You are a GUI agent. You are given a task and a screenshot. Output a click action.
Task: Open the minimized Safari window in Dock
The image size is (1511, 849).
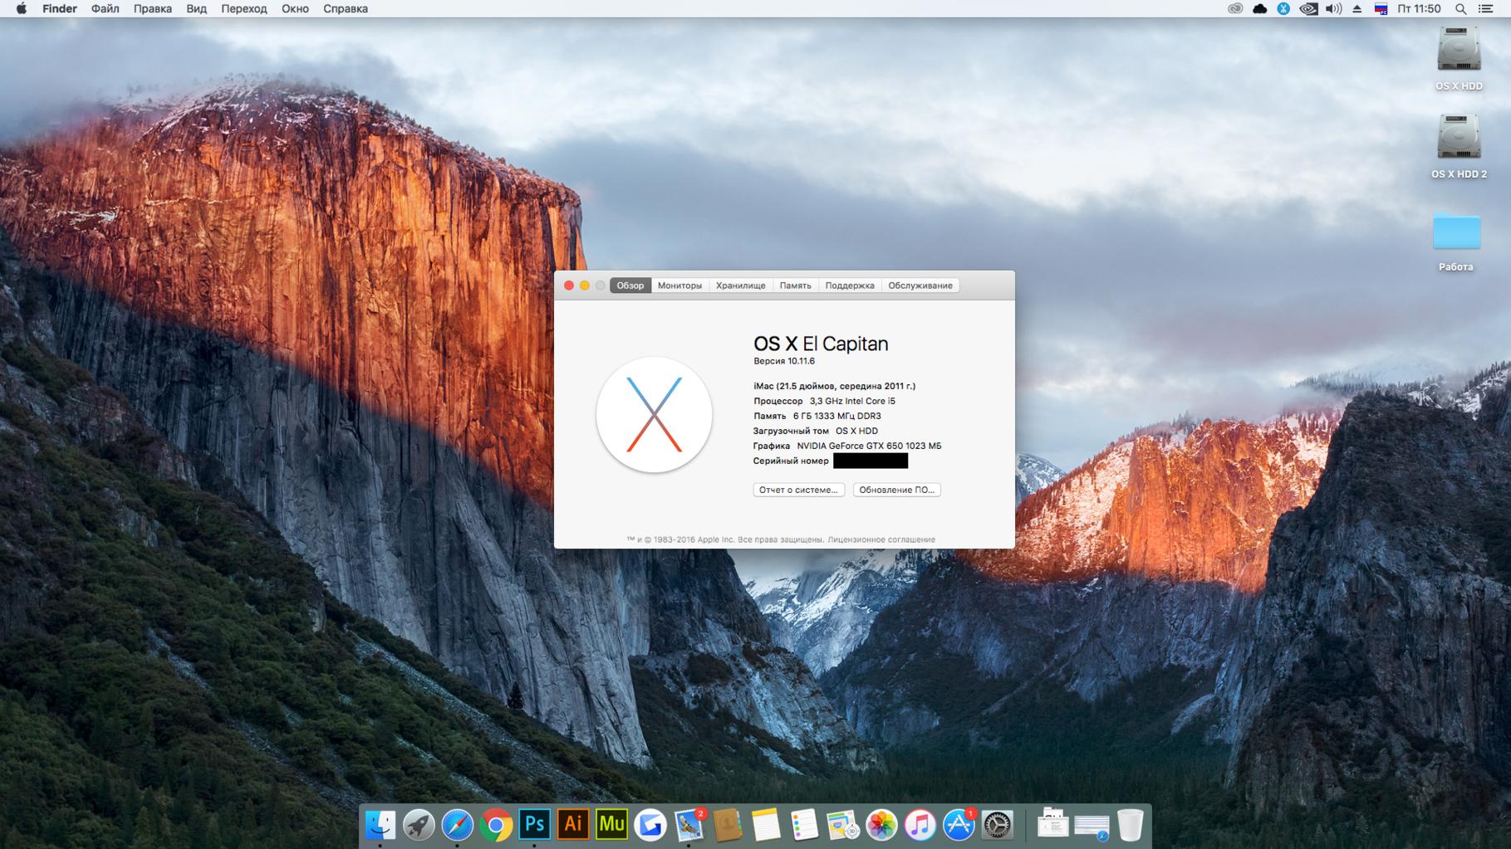coord(1092,827)
